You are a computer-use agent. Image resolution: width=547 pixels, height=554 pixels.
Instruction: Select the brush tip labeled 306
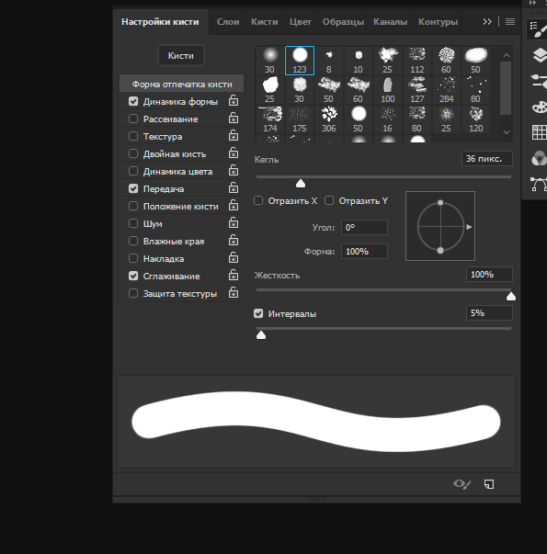pyautogui.click(x=329, y=119)
